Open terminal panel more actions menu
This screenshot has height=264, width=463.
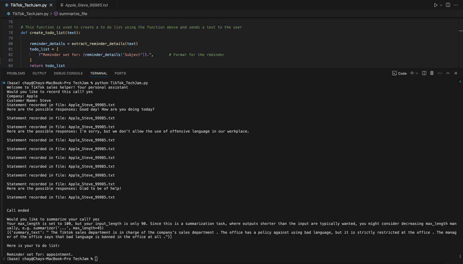(x=440, y=73)
